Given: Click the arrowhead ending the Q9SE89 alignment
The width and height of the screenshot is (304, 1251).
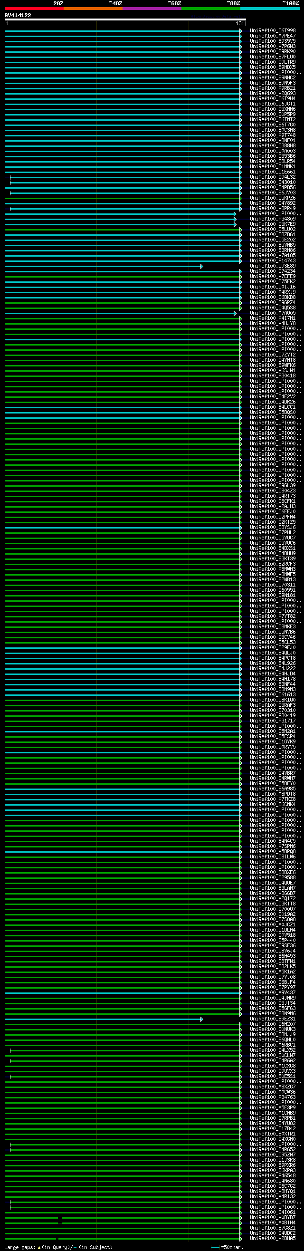Looking at the screenshot, I should click(201, 266).
